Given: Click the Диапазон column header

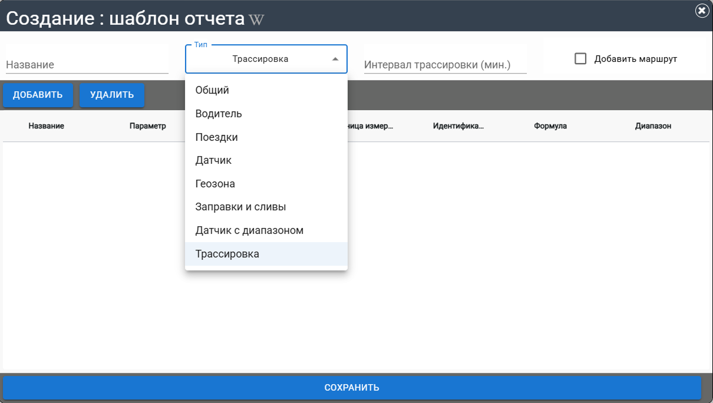Looking at the screenshot, I should point(653,126).
